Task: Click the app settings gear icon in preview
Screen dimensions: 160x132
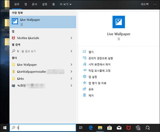Action: point(85,76)
